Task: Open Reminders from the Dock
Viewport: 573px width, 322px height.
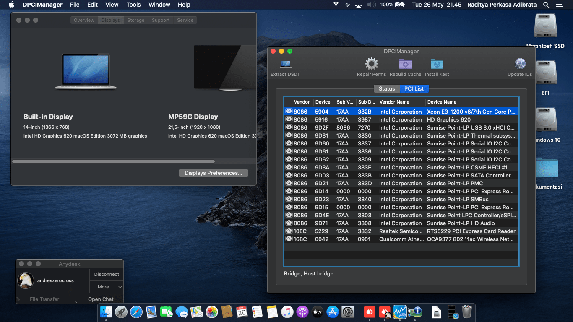Action: click(x=257, y=312)
